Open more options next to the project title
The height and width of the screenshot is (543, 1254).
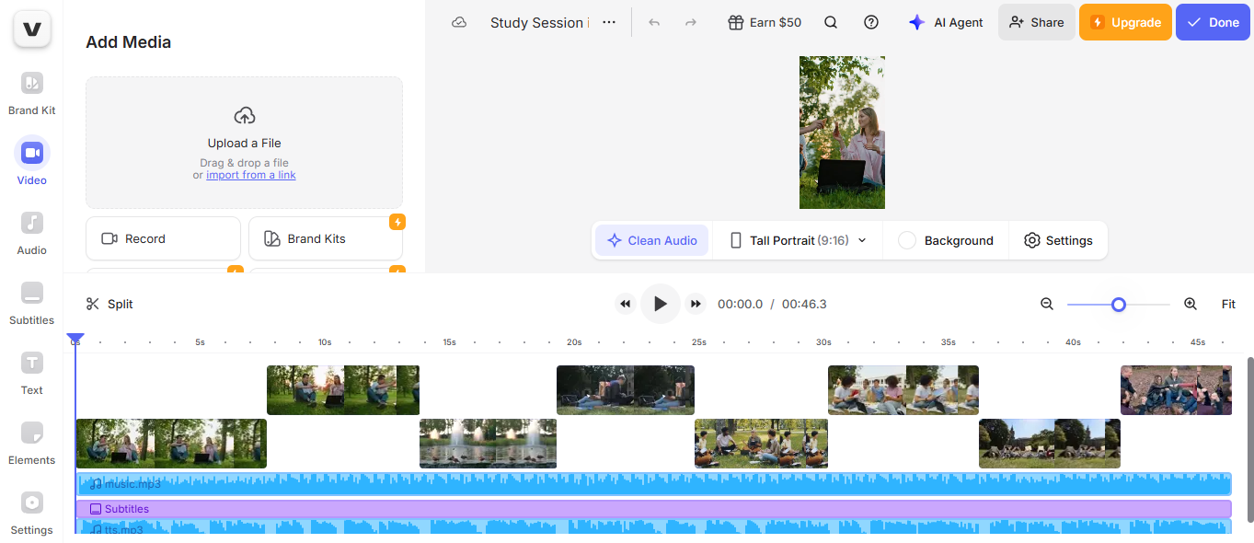[x=608, y=21]
